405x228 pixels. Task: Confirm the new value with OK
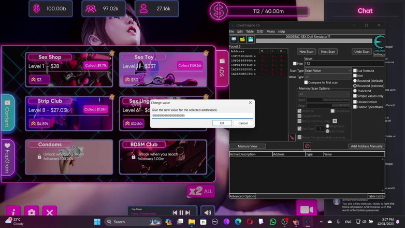coord(222,123)
